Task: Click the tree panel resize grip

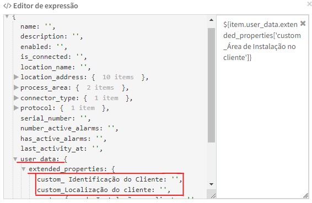Action: (213, 196)
